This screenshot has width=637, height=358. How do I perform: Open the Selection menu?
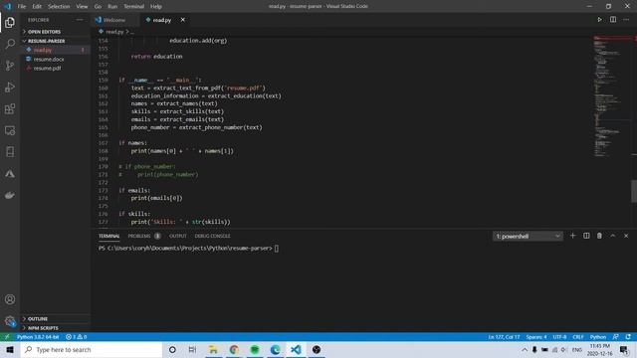tap(59, 7)
